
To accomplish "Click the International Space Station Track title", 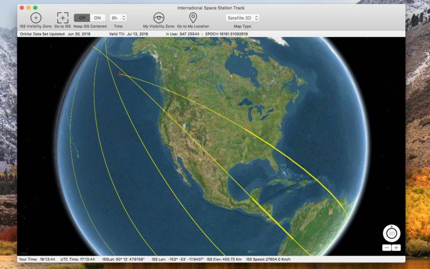I will click(x=211, y=8).
